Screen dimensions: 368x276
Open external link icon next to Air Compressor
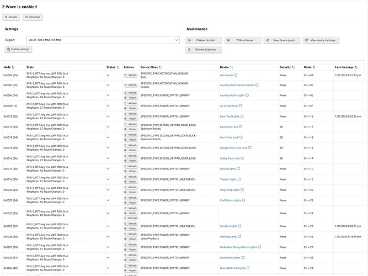(241, 106)
